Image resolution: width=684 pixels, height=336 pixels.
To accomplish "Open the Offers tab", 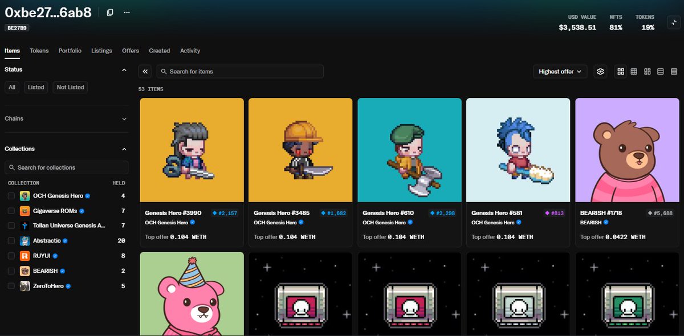I will [131, 51].
